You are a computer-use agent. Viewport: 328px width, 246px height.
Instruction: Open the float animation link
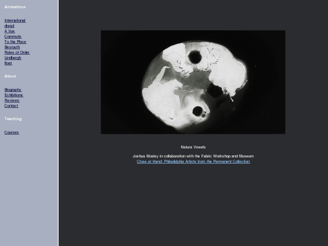tap(9, 63)
